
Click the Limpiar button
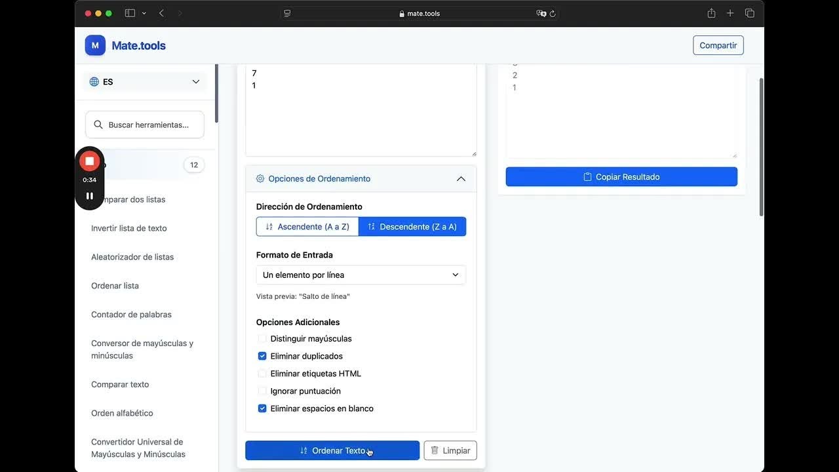click(450, 450)
